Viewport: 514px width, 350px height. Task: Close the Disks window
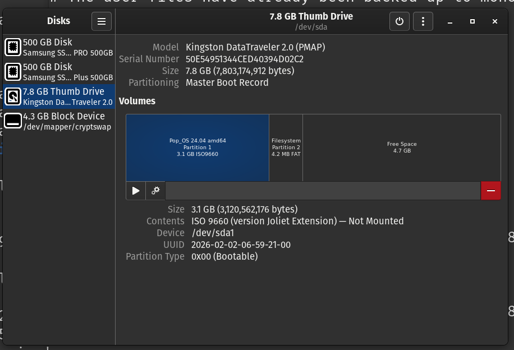(x=494, y=21)
